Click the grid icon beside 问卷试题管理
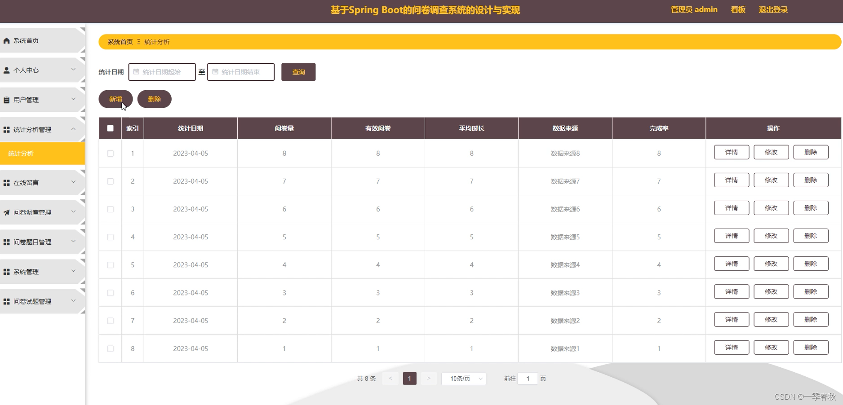Viewport: 843px width, 405px height. 6,302
